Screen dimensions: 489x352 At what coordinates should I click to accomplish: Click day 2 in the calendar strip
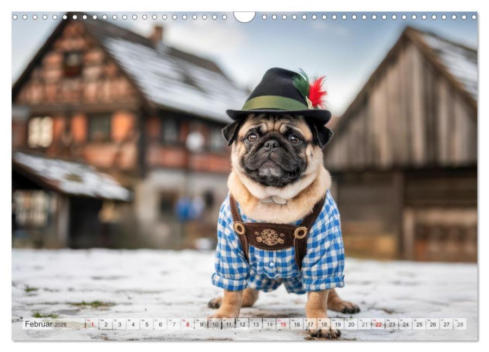[x=106, y=324]
